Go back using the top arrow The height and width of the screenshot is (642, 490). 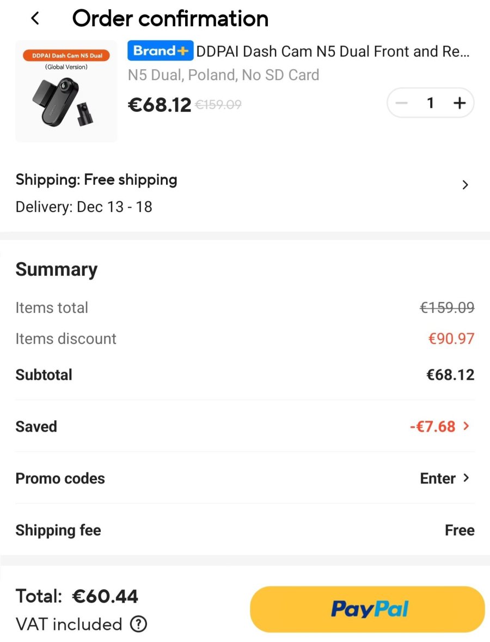(x=35, y=19)
